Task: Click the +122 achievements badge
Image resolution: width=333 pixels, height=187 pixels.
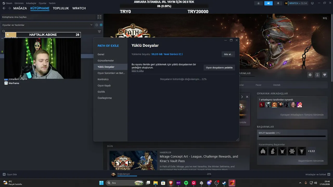Action: (311, 151)
